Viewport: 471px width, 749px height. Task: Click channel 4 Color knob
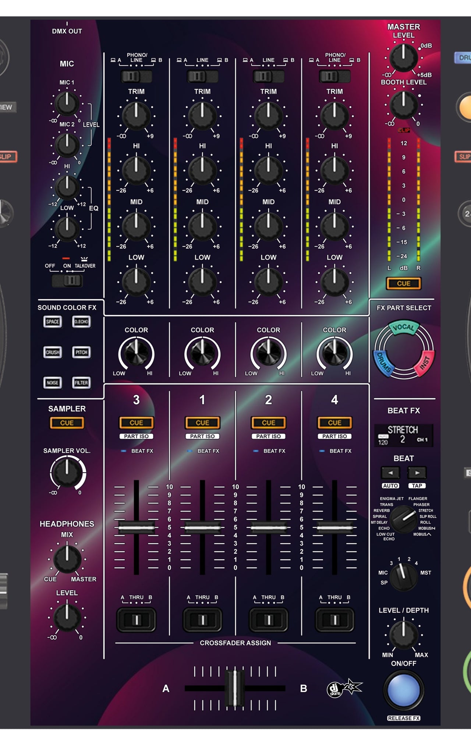[334, 354]
